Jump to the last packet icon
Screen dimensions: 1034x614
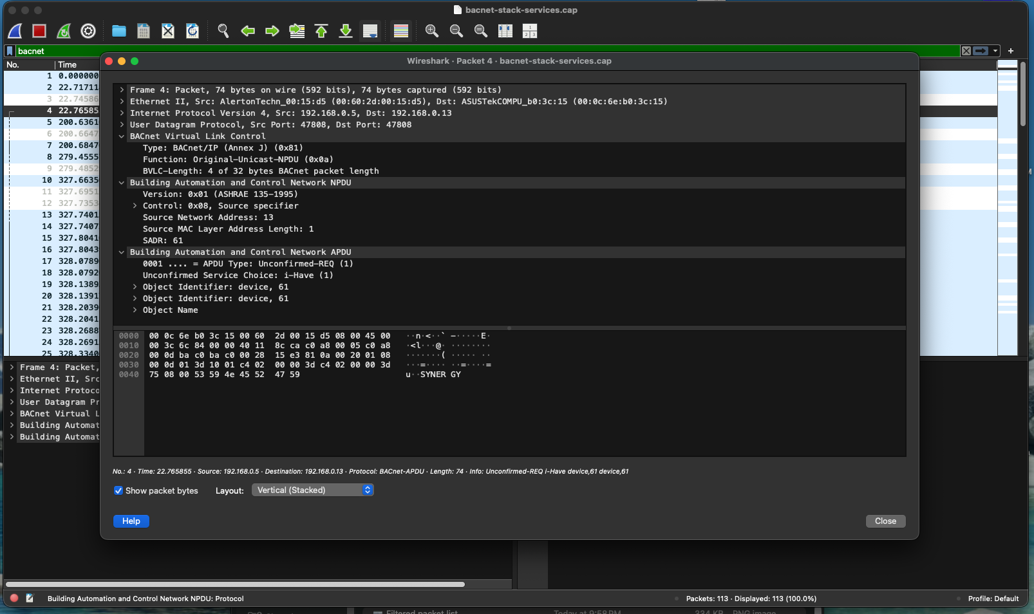click(346, 31)
